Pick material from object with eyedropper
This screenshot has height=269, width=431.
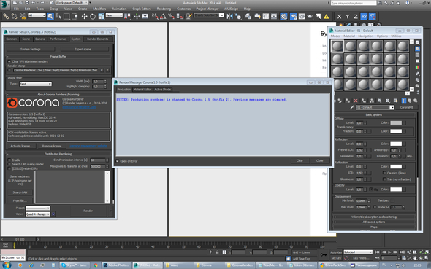(x=352, y=107)
